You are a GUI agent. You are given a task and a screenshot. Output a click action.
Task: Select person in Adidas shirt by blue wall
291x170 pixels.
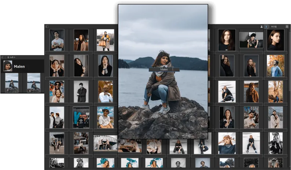tap(81, 117)
